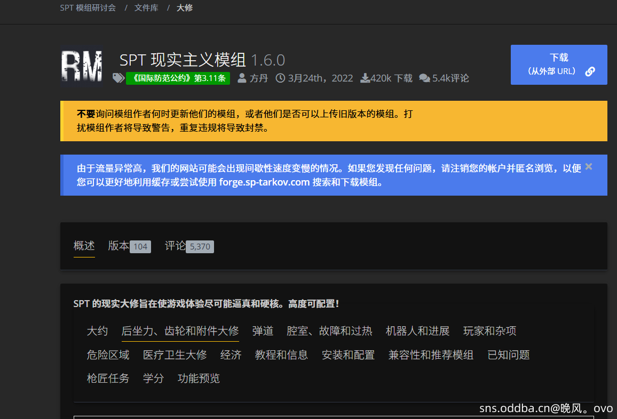This screenshot has height=419, width=617.
Task: Click the 3月24th, 2022 date text
Action: (320, 78)
